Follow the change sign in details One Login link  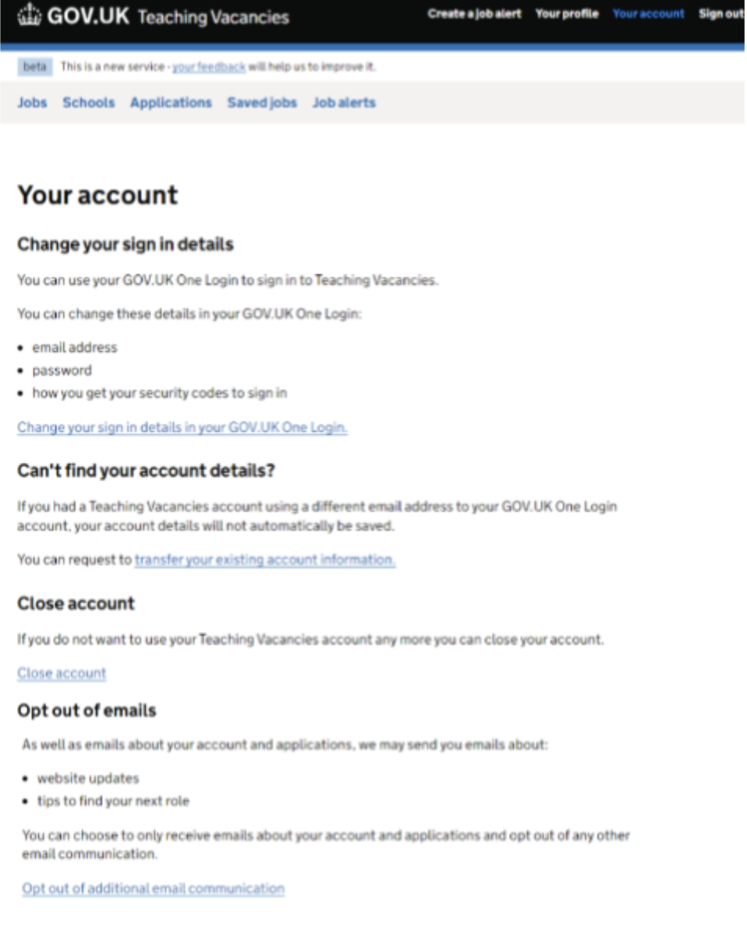[x=182, y=427]
